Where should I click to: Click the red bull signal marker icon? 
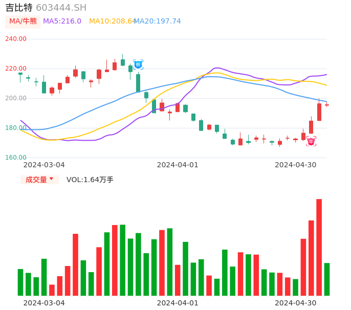[311, 141]
